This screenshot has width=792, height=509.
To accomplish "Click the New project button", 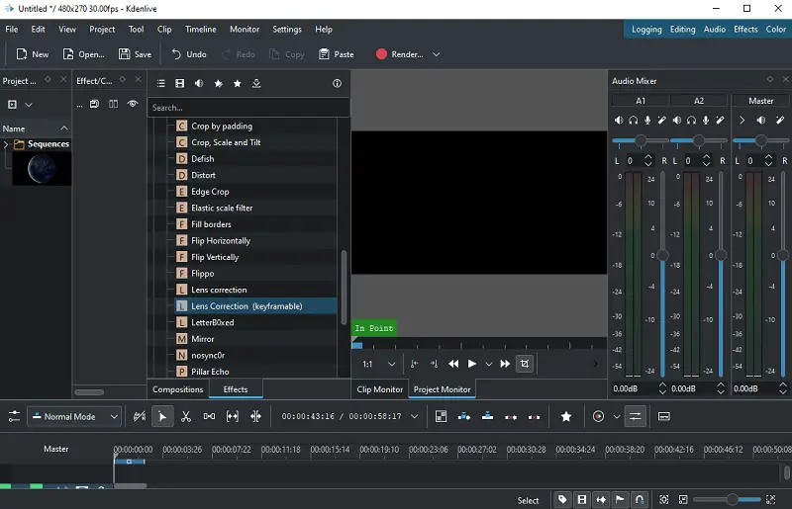I will pyautogui.click(x=33, y=54).
